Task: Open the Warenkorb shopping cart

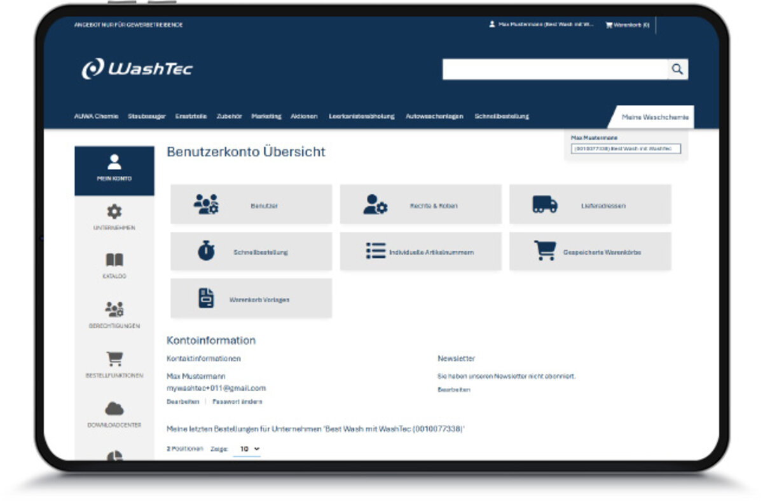Action: (x=628, y=25)
